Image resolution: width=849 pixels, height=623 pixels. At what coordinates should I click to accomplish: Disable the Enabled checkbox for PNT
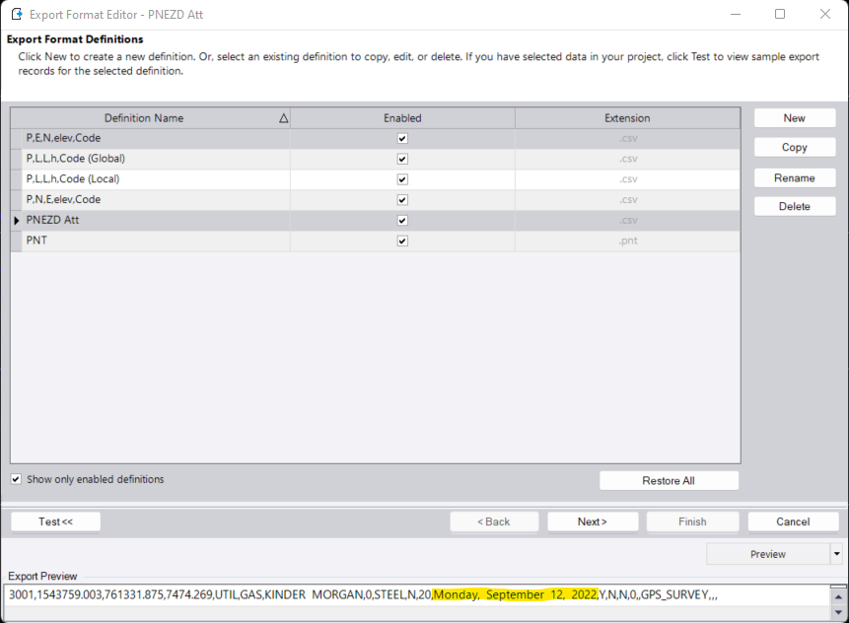[x=401, y=241]
